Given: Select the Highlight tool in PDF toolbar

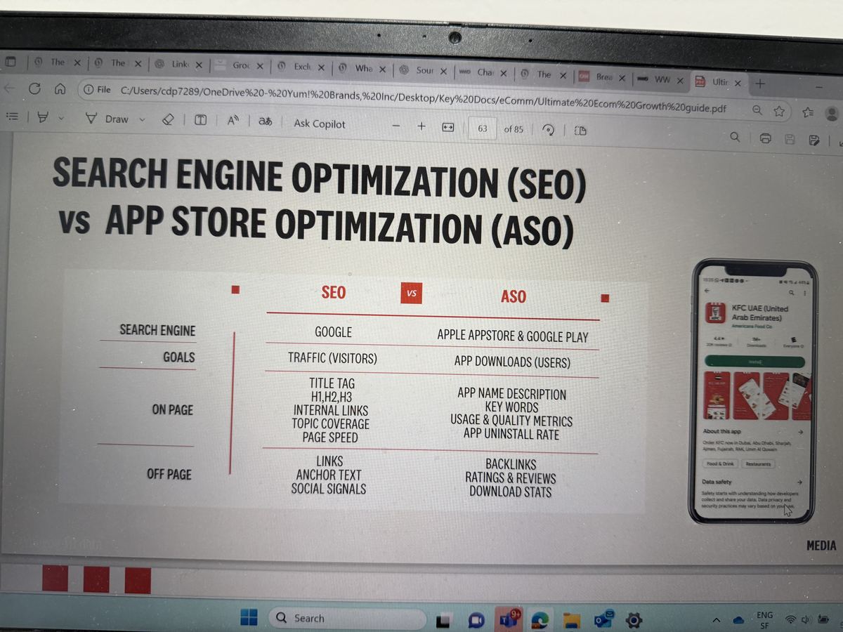Looking at the screenshot, I should pyautogui.click(x=42, y=117).
